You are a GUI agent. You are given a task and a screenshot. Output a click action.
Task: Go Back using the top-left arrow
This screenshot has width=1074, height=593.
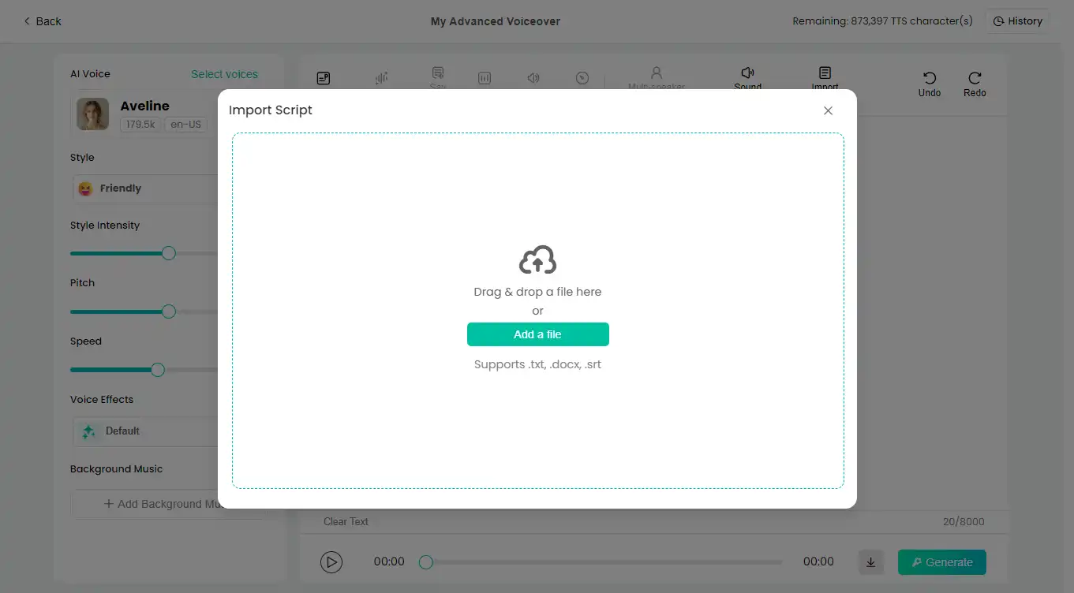click(x=43, y=21)
